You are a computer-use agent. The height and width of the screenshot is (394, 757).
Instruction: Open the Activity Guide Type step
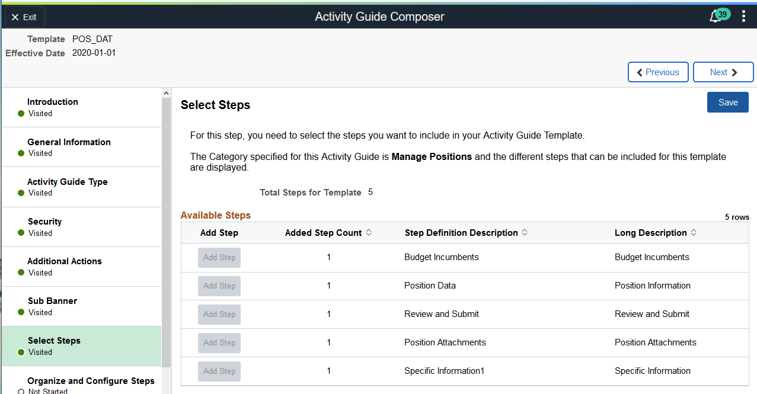click(x=81, y=187)
